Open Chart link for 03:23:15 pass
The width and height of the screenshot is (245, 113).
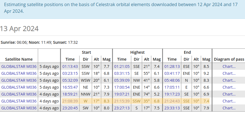[x=229, y=73]
